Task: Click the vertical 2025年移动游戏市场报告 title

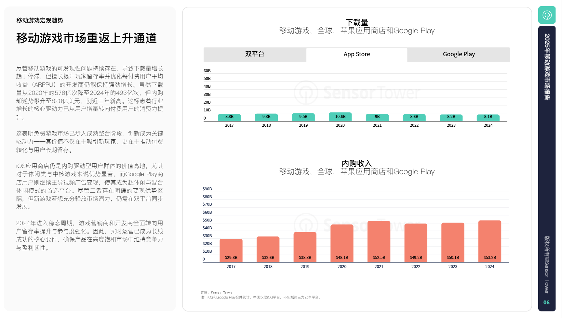Action: (x=547, y=67)
